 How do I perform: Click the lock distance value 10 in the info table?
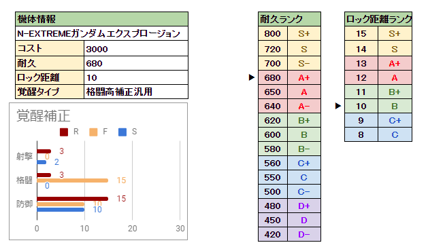pos(136,77)
